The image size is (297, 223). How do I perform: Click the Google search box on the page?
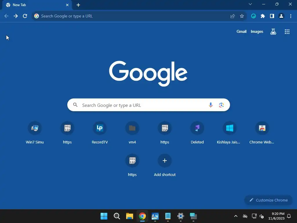pos(148,105)
